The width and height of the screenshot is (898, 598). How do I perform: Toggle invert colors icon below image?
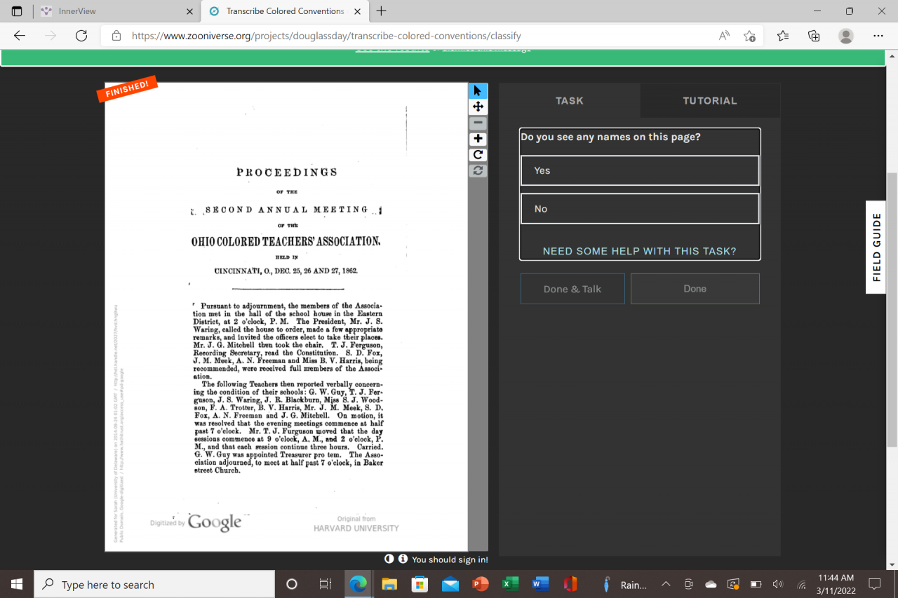point(389,559)
